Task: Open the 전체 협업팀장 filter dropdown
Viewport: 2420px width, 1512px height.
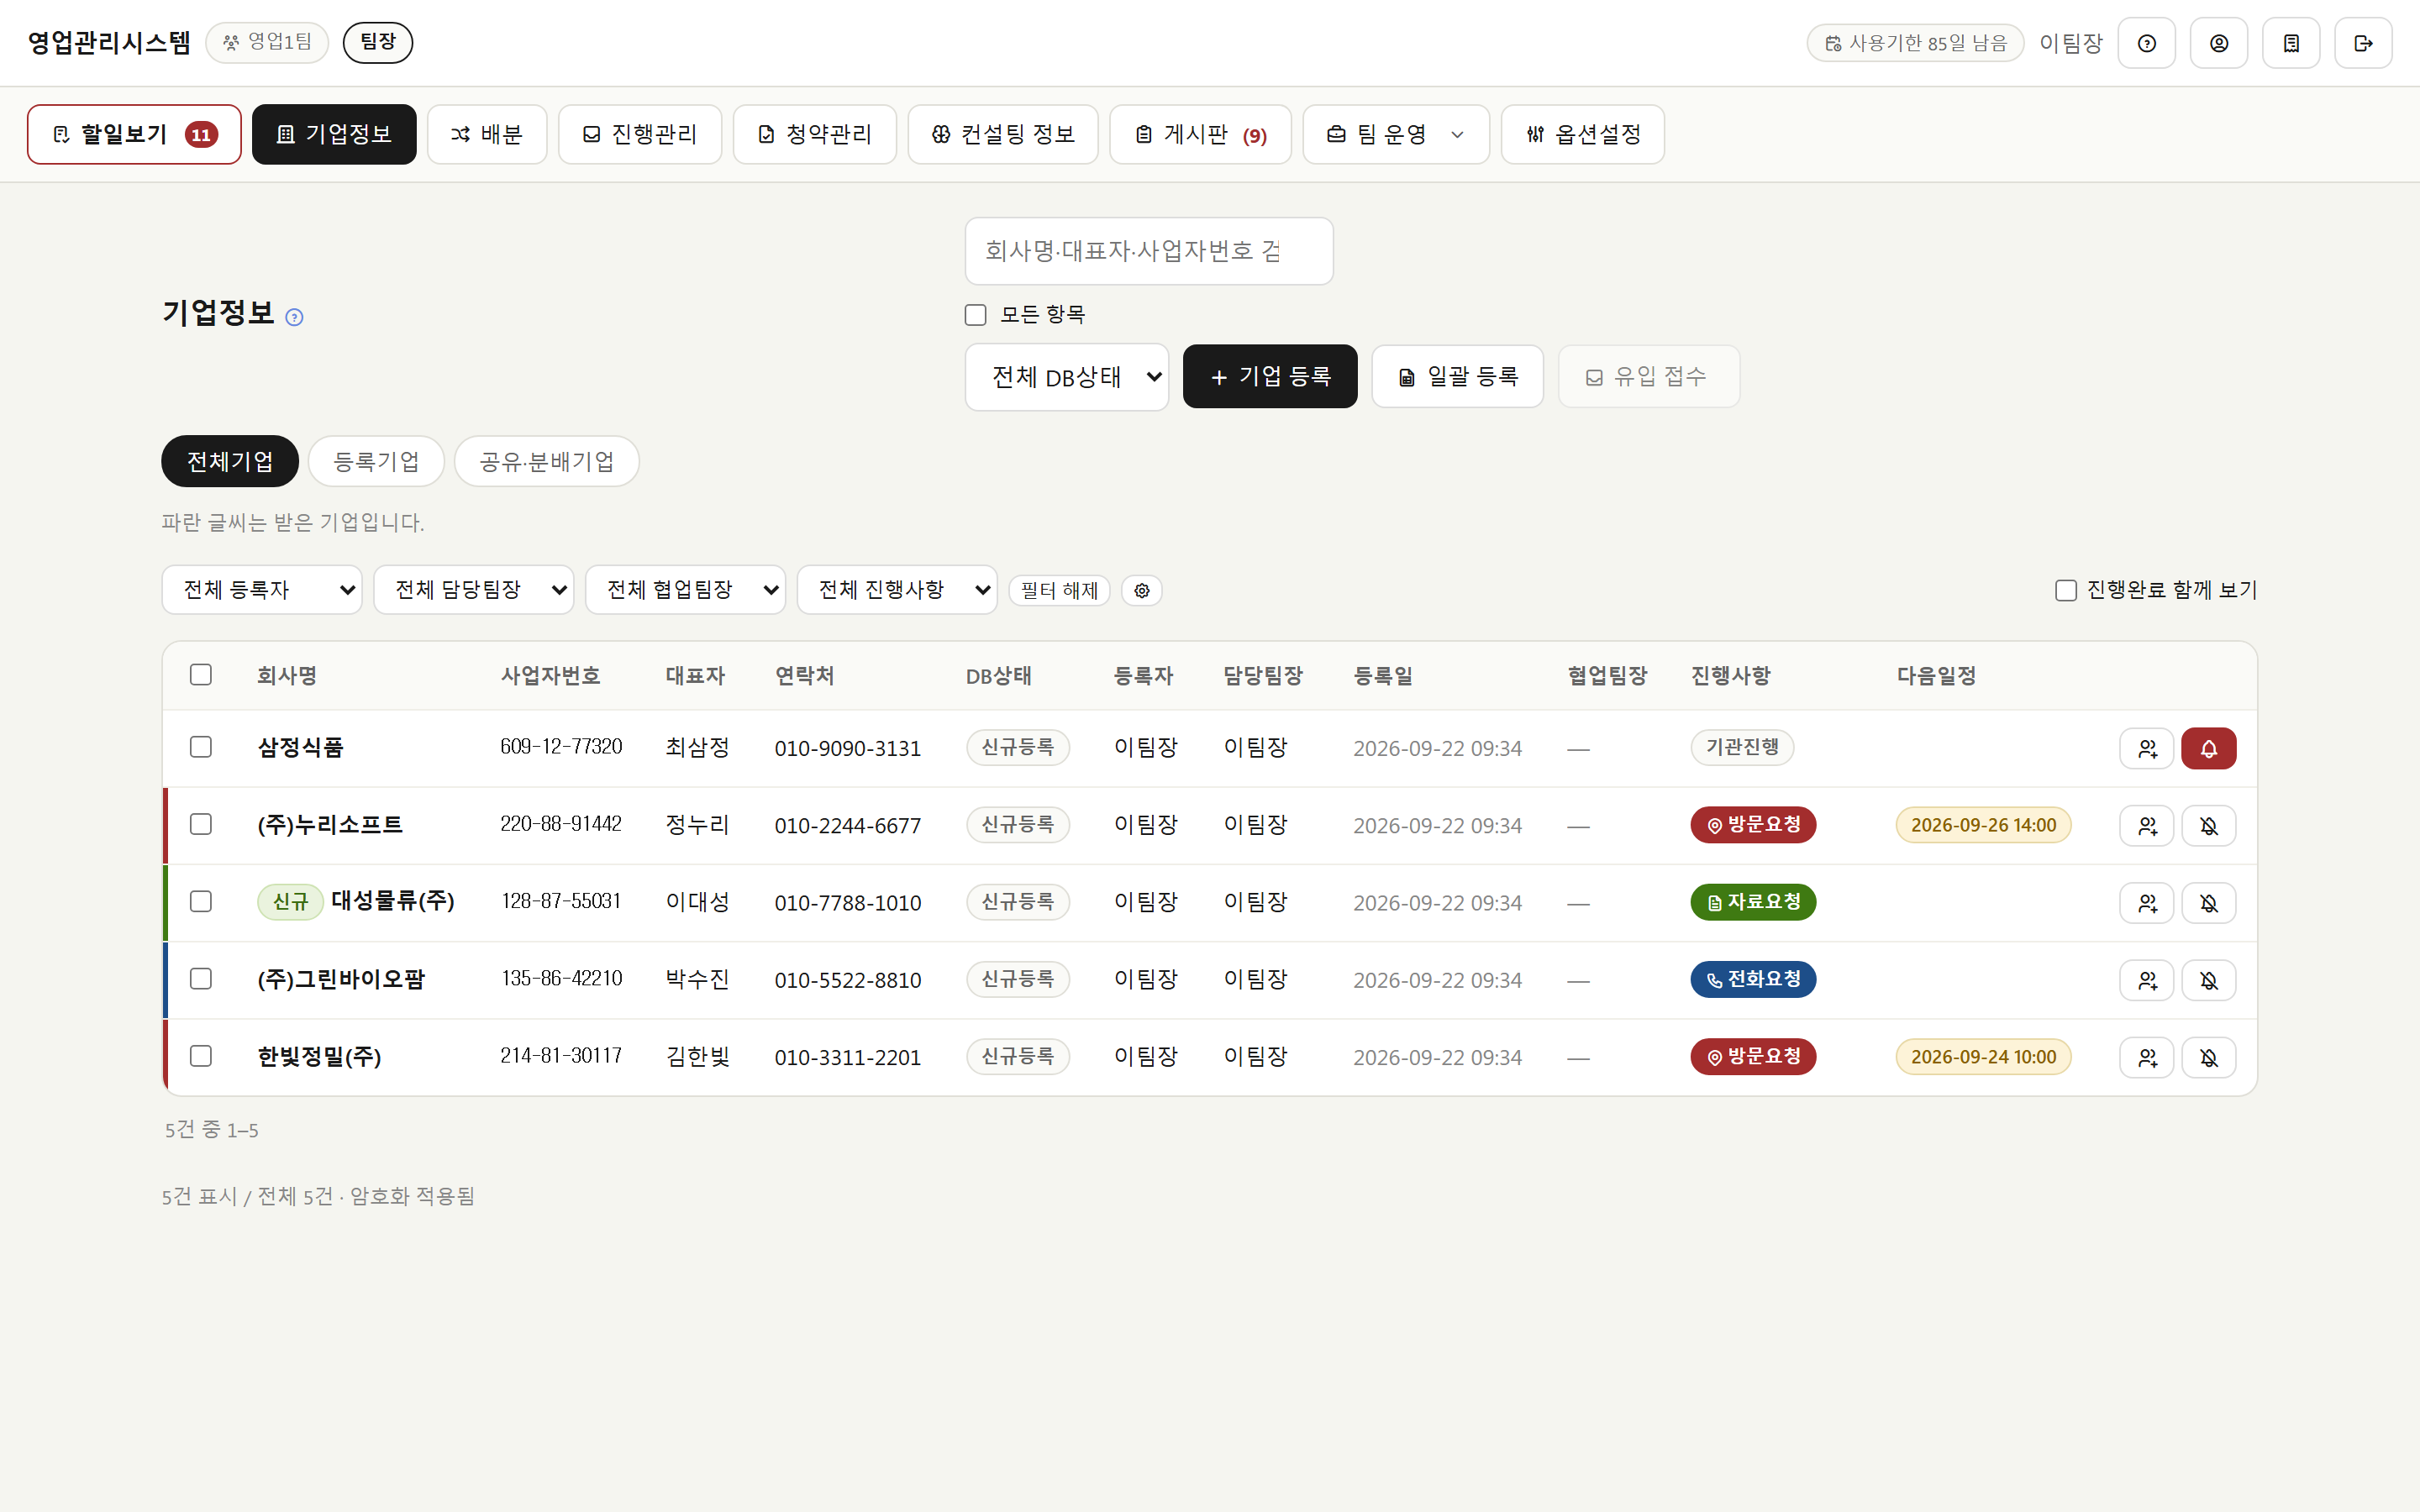Action: click(x=685, y=590)
